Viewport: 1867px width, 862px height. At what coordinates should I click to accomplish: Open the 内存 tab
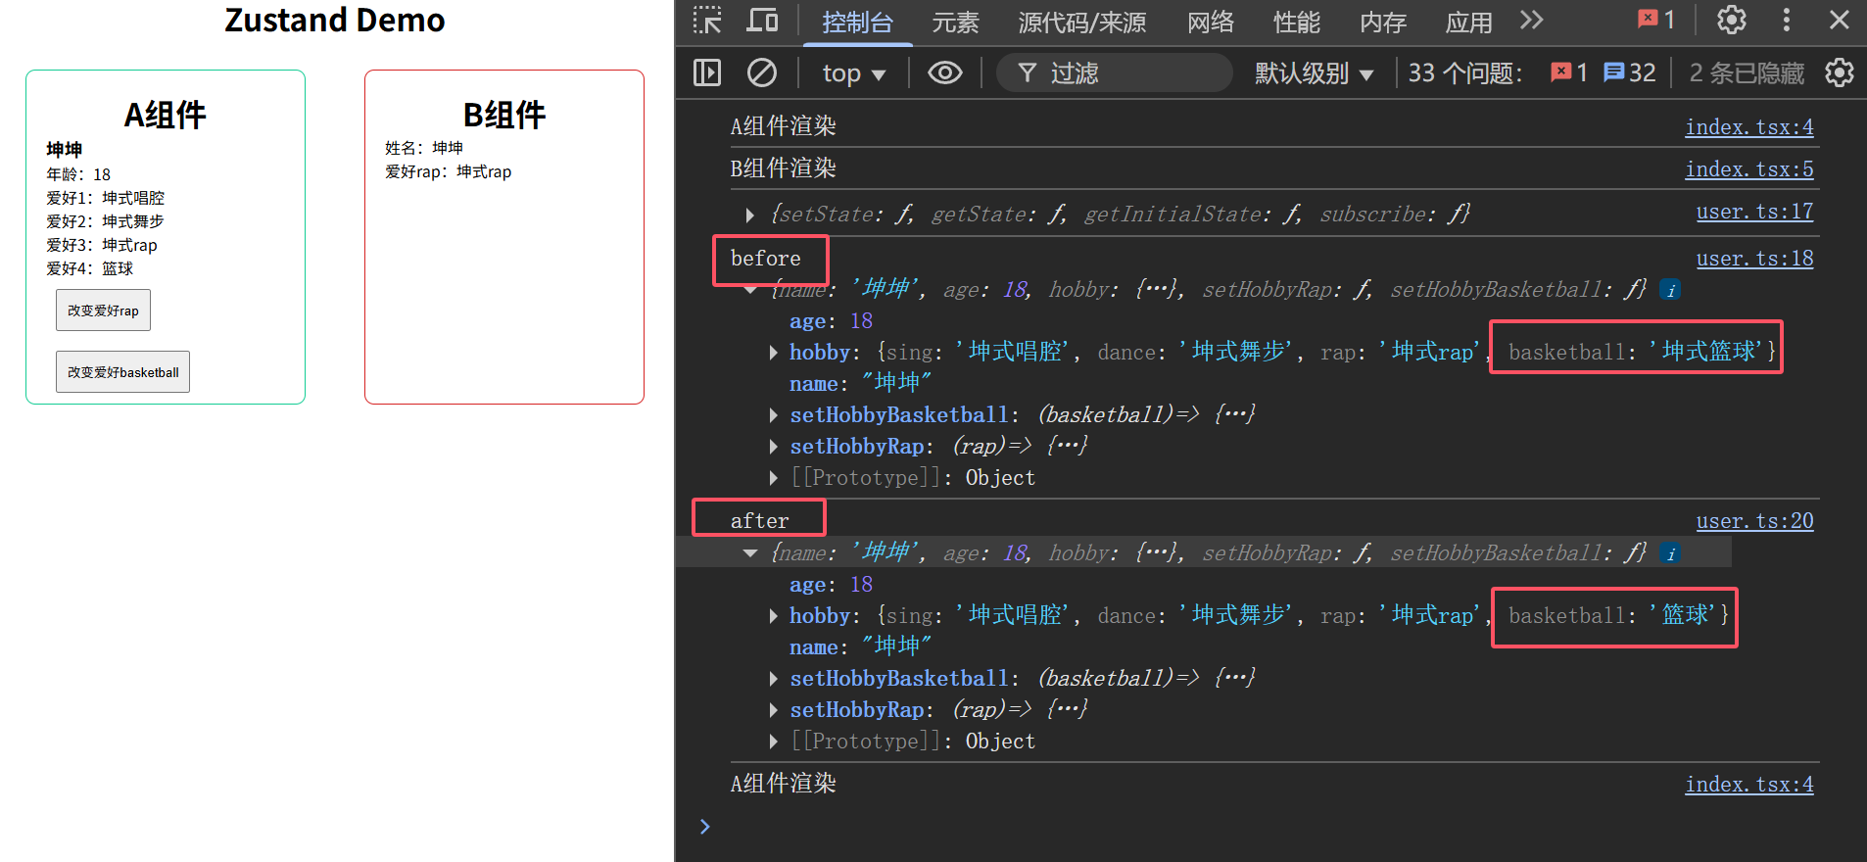1383,23
